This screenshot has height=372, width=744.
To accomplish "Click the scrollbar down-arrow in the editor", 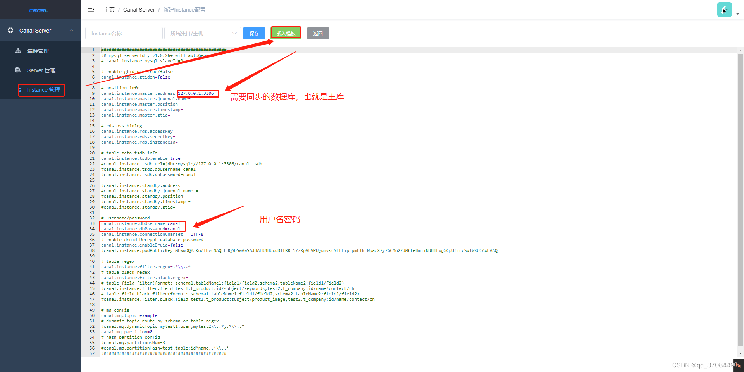I will pyautogui.click(x=740, y=353).
